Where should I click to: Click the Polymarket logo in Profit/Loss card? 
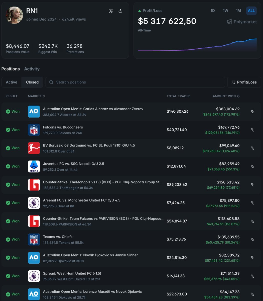(242, 22)
